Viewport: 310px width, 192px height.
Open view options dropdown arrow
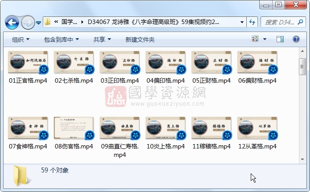pos(265,39)
